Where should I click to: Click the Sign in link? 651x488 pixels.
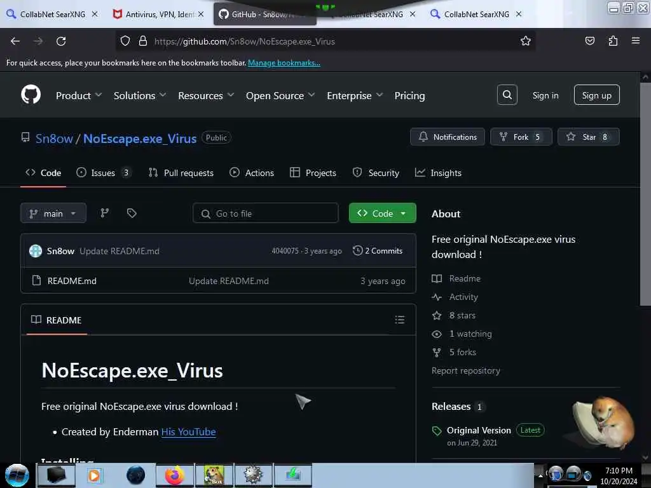pyautogui.click(x=545, y=95)
